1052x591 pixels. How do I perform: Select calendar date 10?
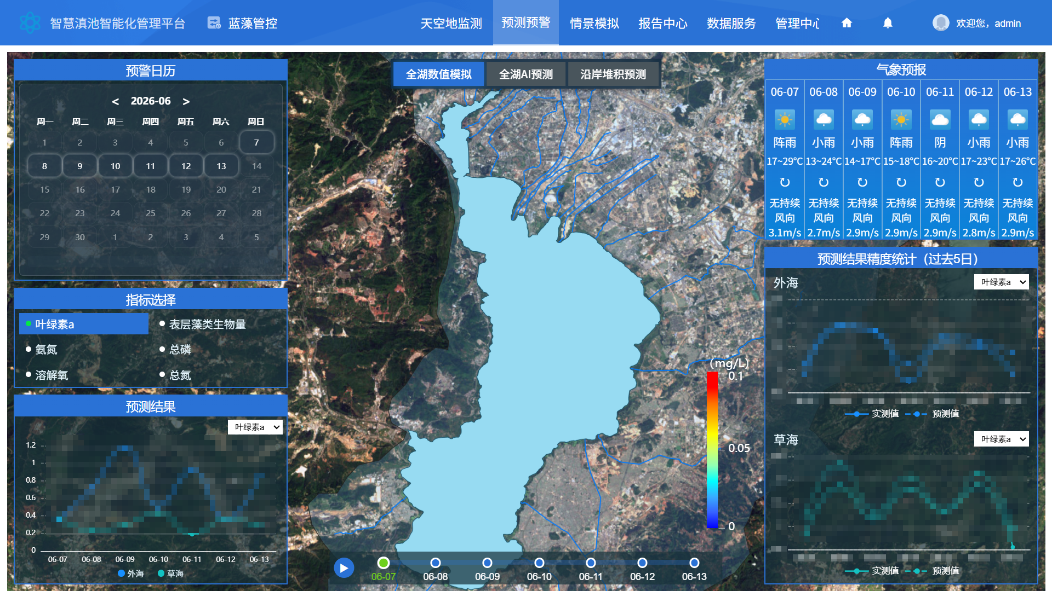(115, 166)
